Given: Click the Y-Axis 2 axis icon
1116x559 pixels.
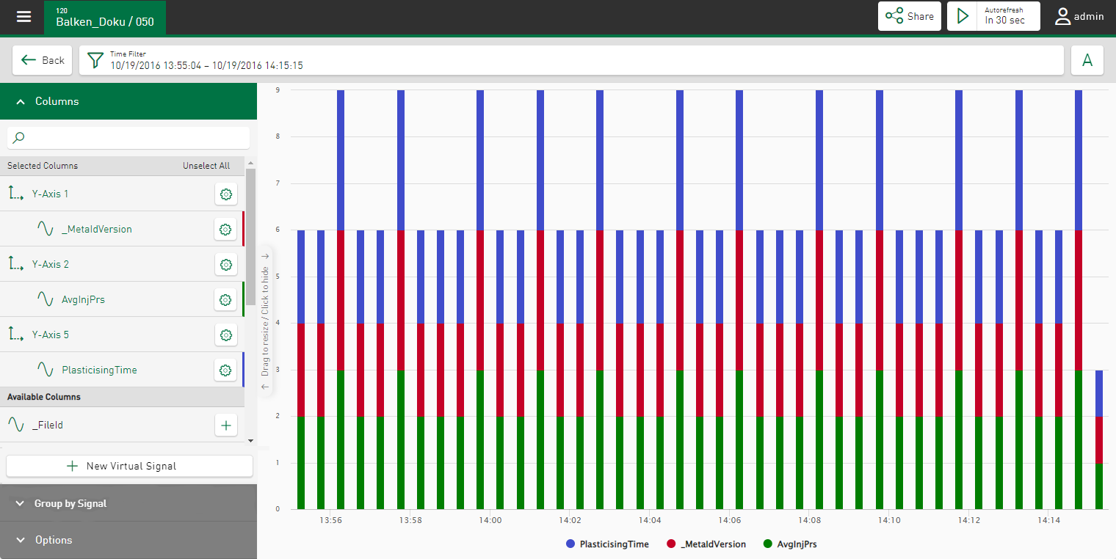Looking at the screenshot, I should (16, 264).
